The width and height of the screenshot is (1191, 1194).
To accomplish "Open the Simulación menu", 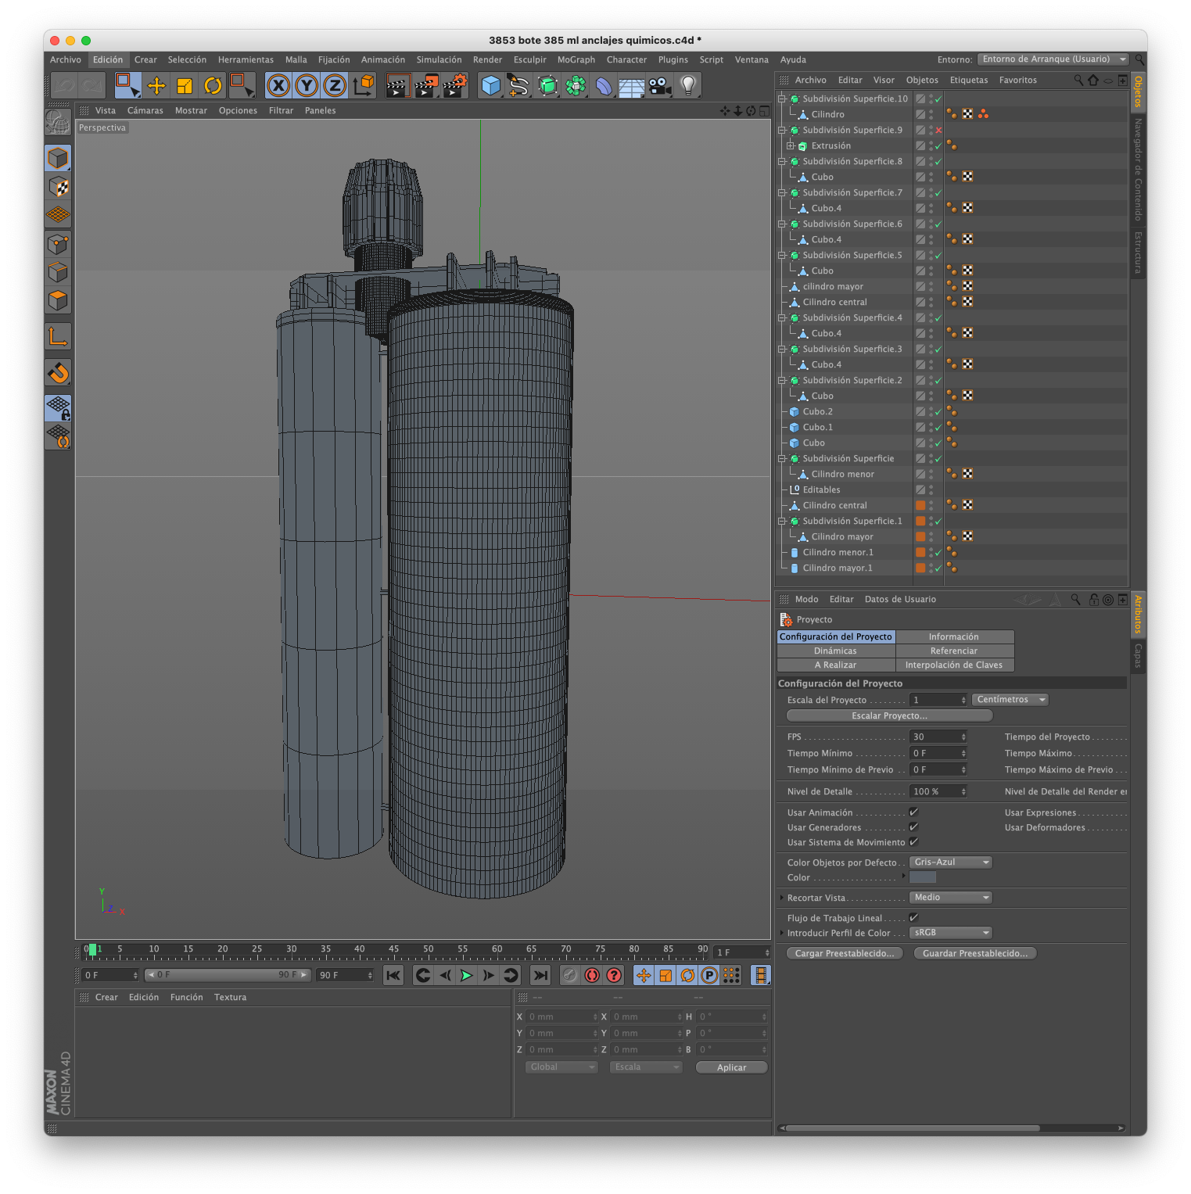I will [439, 59].
